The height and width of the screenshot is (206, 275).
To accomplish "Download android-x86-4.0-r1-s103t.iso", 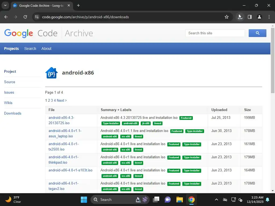I will click(71, 170).
